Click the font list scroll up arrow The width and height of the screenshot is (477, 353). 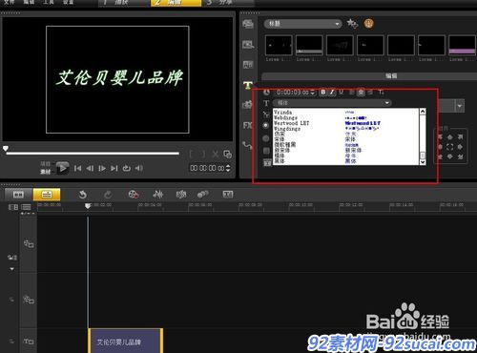pyautogui.click(x=423, y=112)
